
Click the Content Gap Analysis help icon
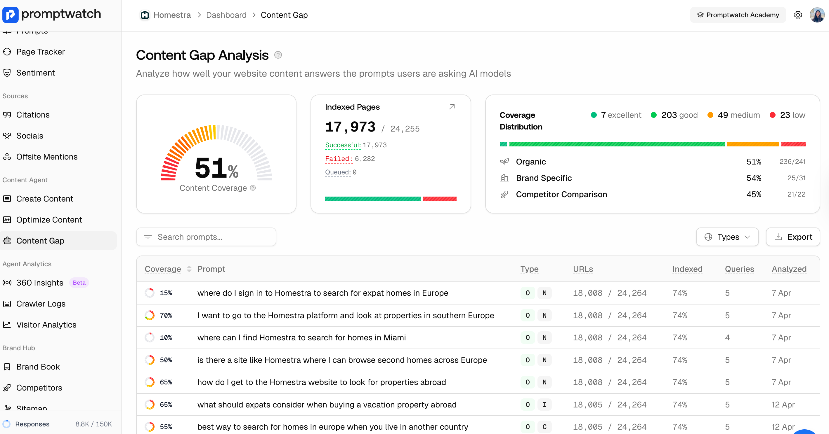(278, 55)
